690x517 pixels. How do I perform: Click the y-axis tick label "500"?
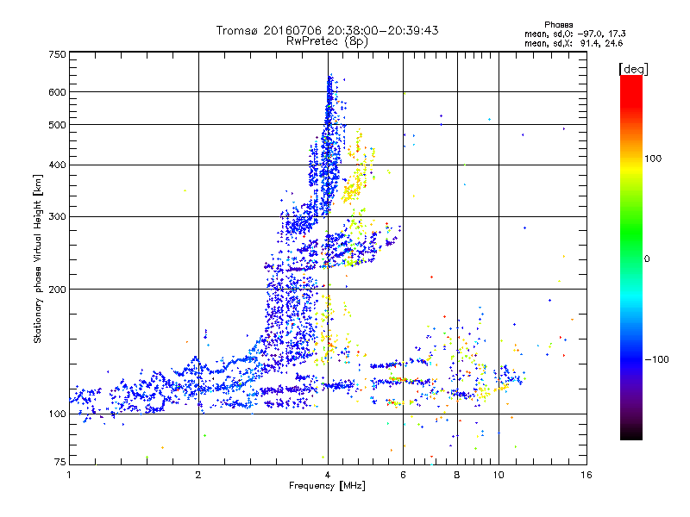(x=57, y=125)
